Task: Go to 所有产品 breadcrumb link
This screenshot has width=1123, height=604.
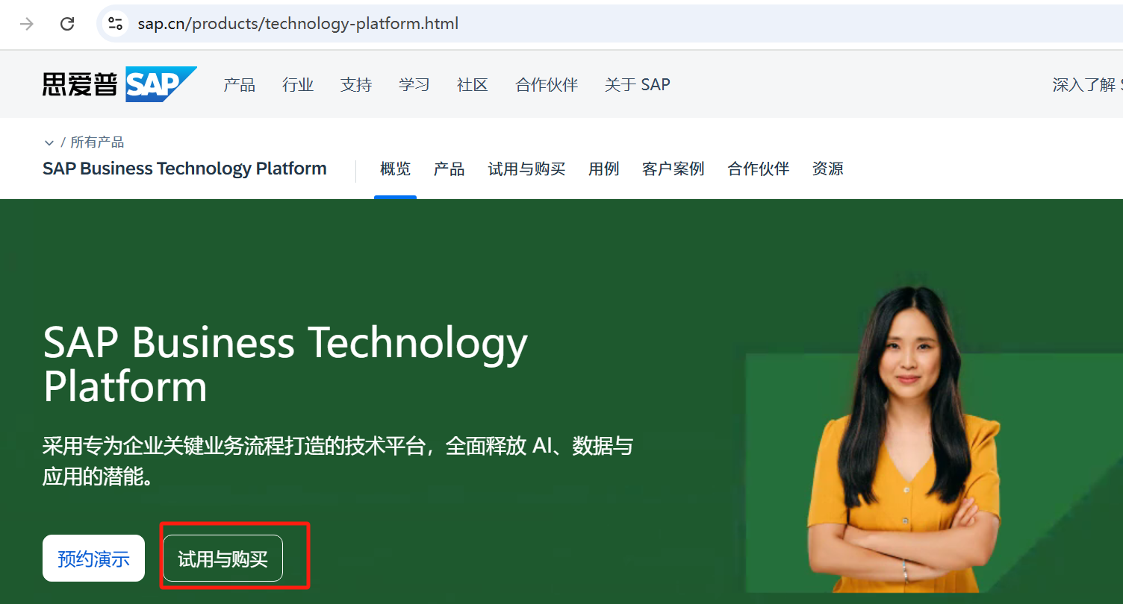Action: pos(97,142)
